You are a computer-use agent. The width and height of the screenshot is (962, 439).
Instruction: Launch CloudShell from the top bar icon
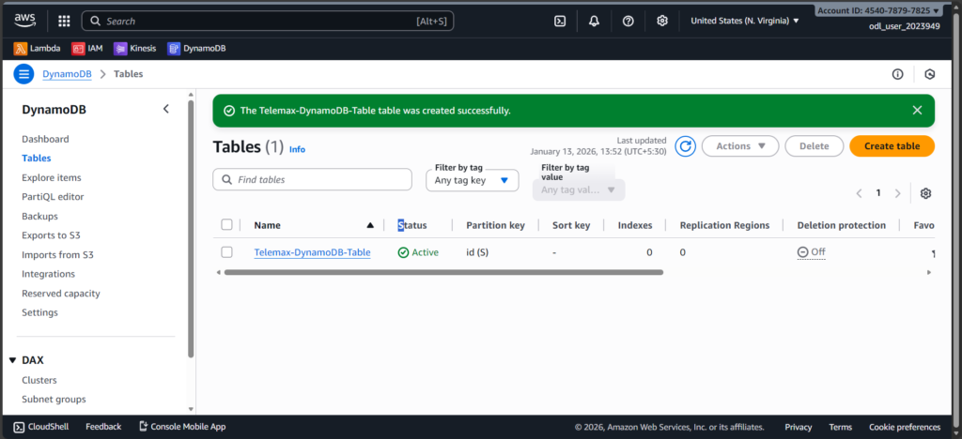[560, 21]
